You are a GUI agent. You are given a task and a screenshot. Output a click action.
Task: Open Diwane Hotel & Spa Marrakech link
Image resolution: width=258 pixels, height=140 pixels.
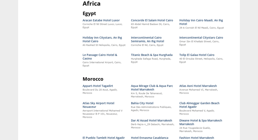click(x=201, y=122)
